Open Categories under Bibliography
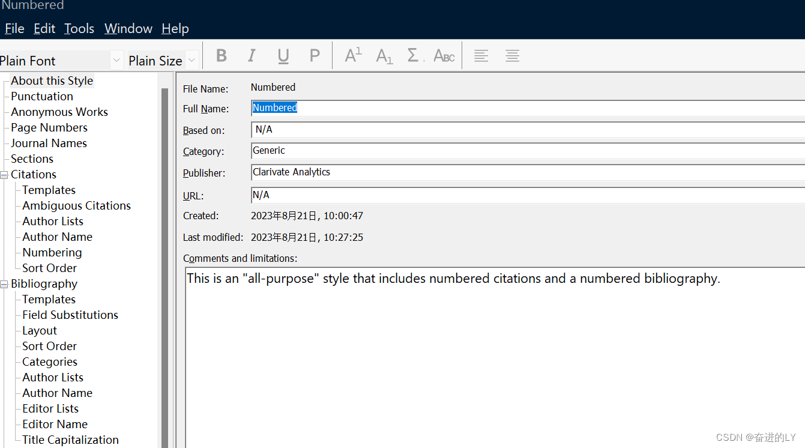805x448 pixels. click(x=50, y=362)
